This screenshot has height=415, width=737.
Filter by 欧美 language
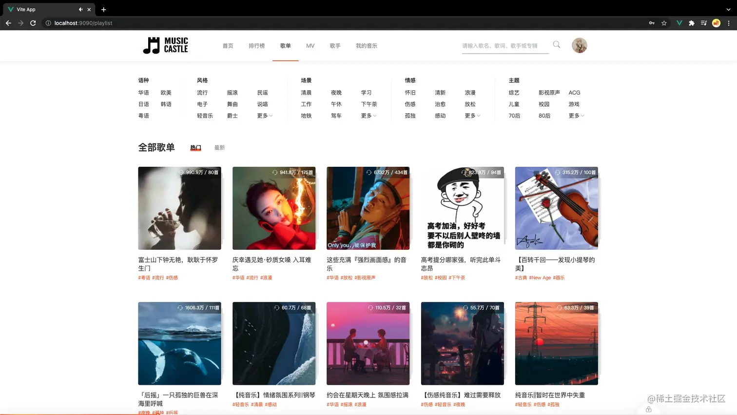point(166,93)
